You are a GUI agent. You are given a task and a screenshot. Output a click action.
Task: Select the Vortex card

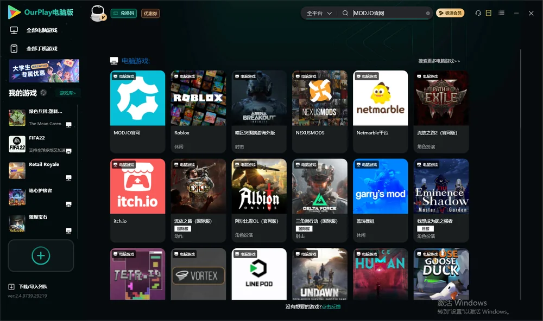click(198, 274)
